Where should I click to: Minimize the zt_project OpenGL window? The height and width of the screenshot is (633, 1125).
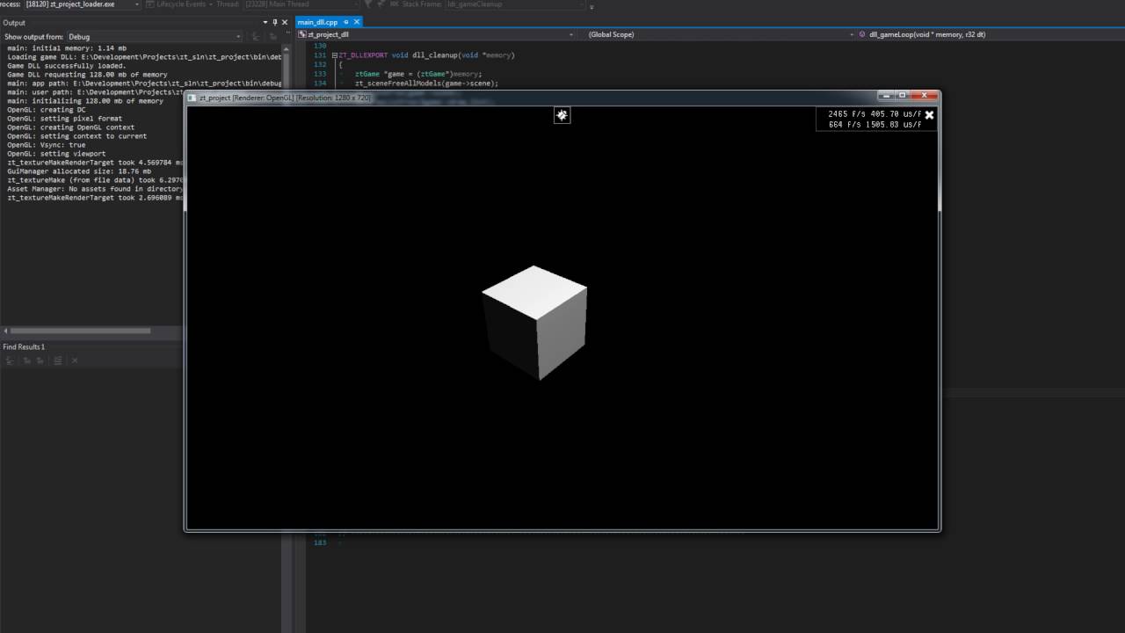[887, 95]
